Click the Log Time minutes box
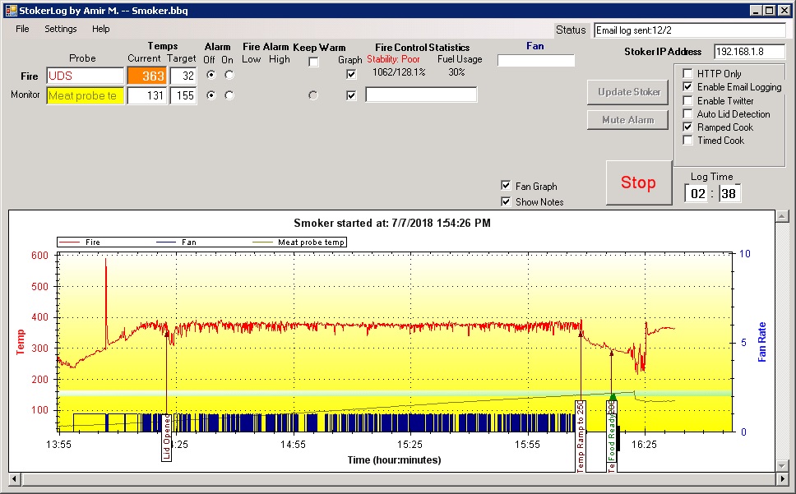796x494 pixels. (x=729, y=194)
